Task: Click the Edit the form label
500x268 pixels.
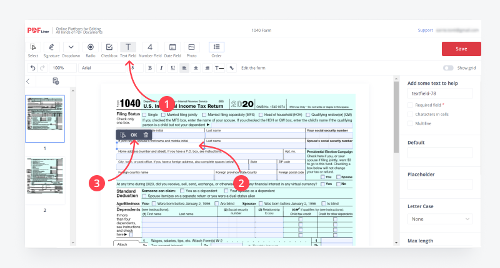Action: (253, 68)
